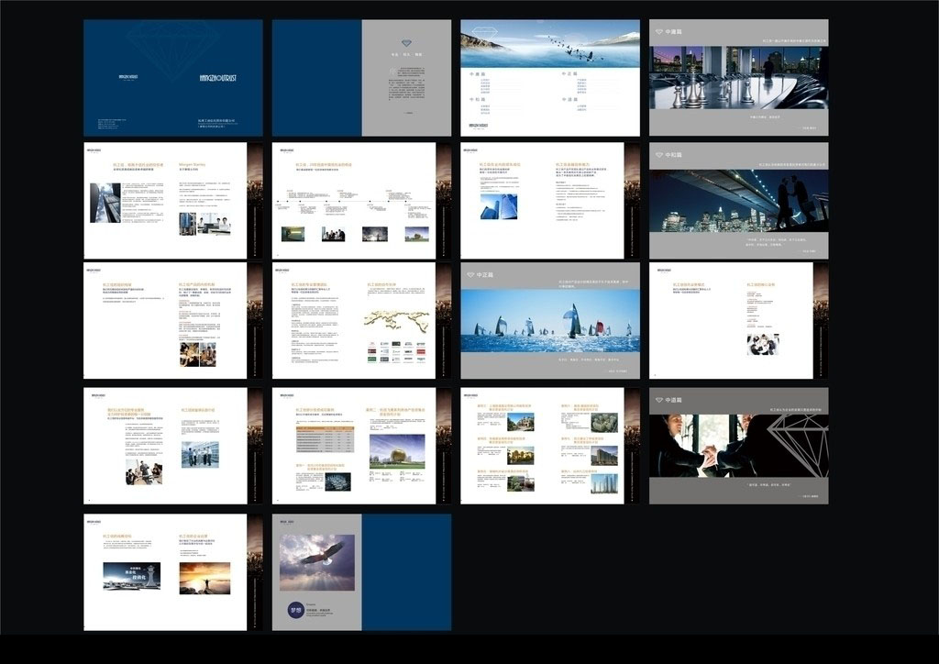This screenshot has height=664, width=939.
Task: Click the large diamond outline beside the handshake
Action: (794, 445)
